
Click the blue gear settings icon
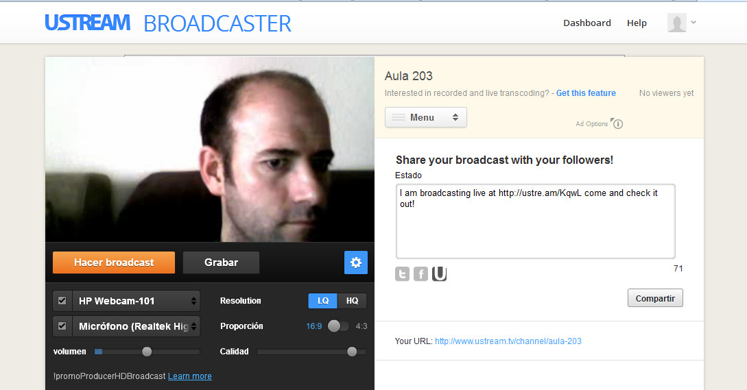(355, 263)
